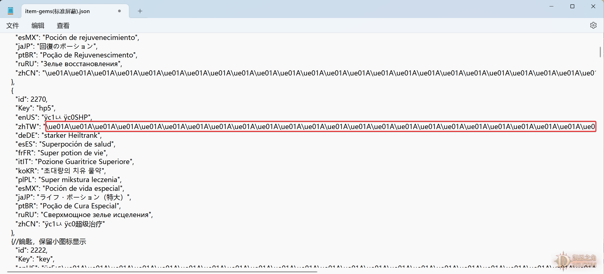
Task: Close the item-gems tab via unsaved dot
Action: (x=119, y=11)
